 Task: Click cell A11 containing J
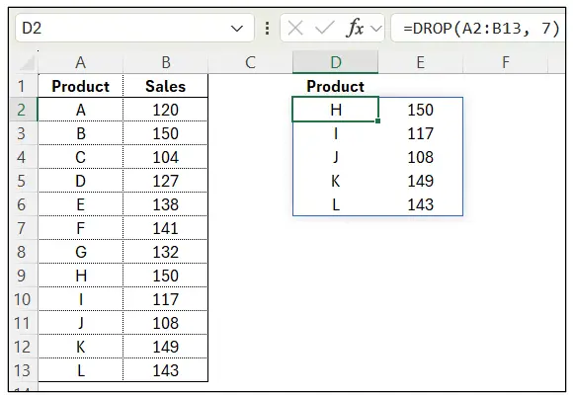click(x=81, y=323)
